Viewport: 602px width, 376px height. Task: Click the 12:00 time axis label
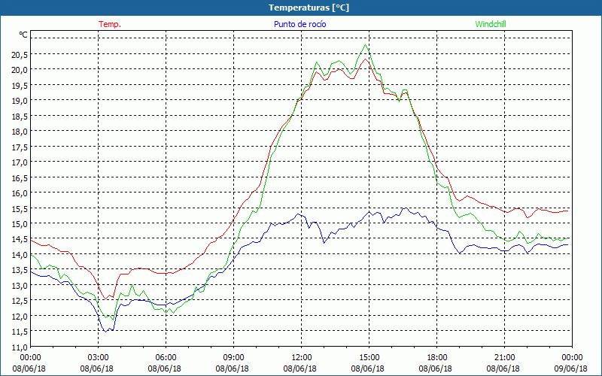tap(302, 358)
